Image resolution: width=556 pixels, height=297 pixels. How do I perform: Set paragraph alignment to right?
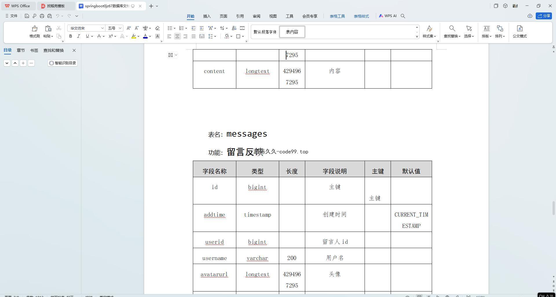click(185, 36)
